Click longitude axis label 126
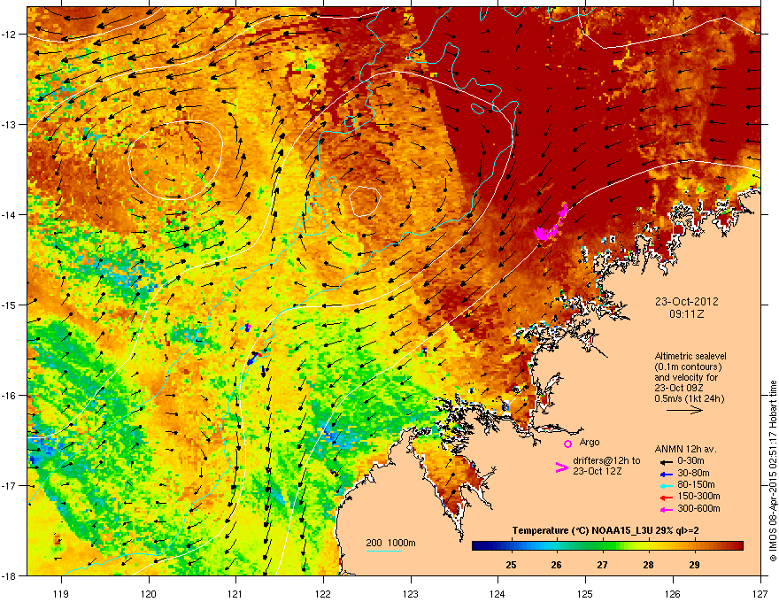The image size is (779, 602). click(x=673, y=593)
